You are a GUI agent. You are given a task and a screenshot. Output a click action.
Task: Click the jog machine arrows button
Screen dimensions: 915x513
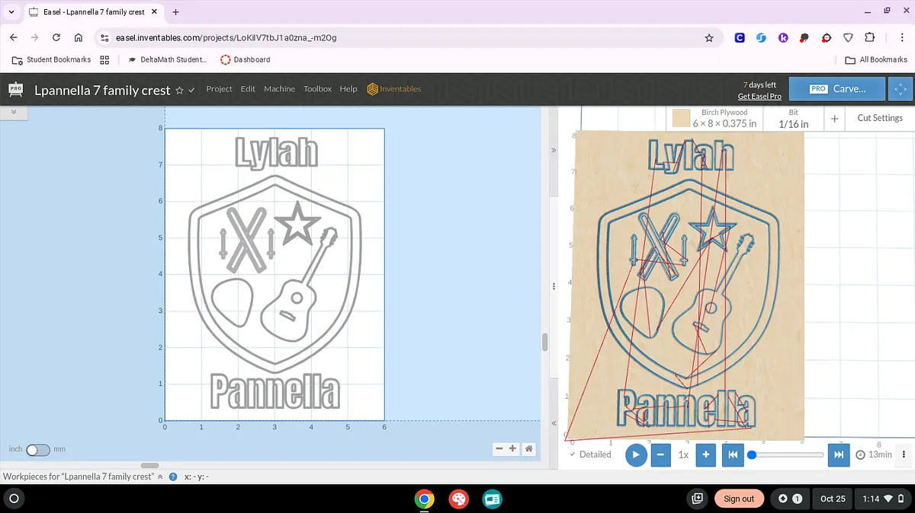(x=901, y=89)
